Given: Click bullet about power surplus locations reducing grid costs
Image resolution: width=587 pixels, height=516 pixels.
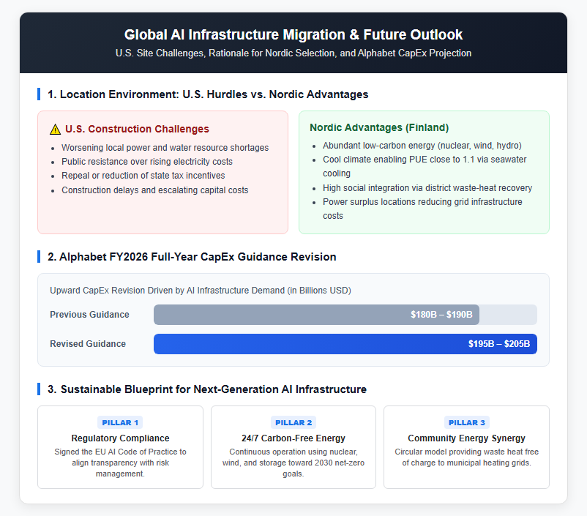Looking at the screenshot, I should click(422, 209).
